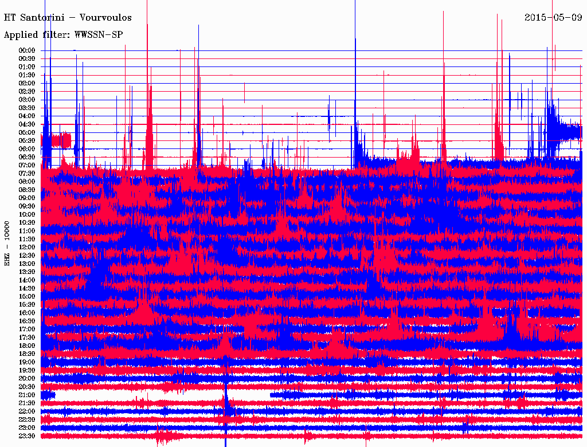
Task: Select the 23:30 time label
Action: point(27,436)
